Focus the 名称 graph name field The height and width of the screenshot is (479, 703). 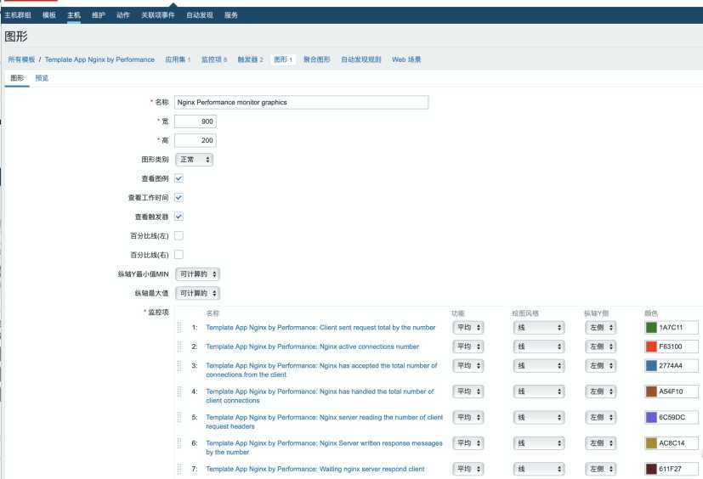tap(301, 102)
